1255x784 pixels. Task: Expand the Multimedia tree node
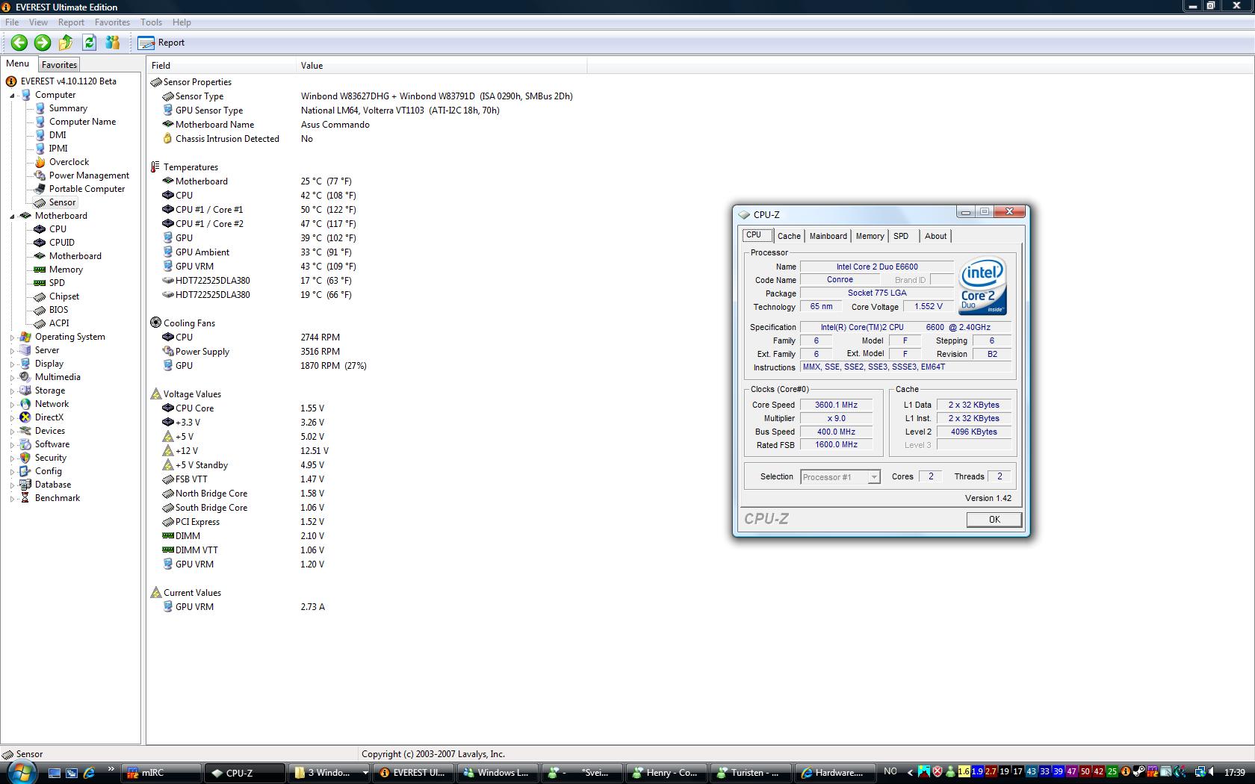point(12,378)
